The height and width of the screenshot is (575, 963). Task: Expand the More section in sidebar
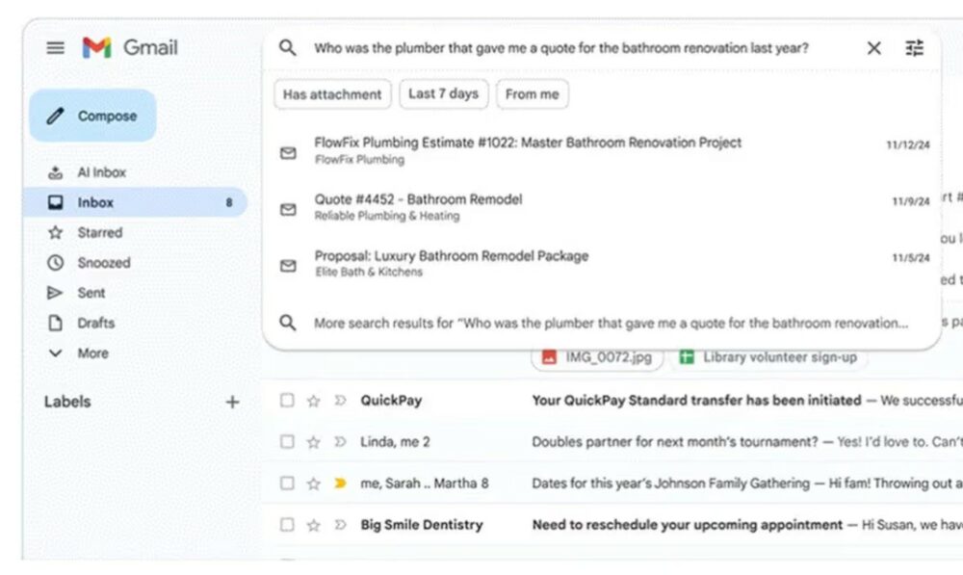(x=92, y=353)
